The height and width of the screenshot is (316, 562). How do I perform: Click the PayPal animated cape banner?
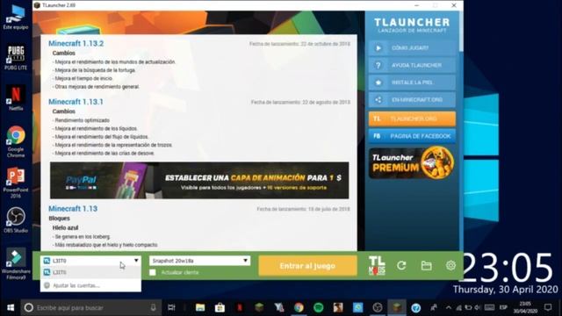pos(199,180)
